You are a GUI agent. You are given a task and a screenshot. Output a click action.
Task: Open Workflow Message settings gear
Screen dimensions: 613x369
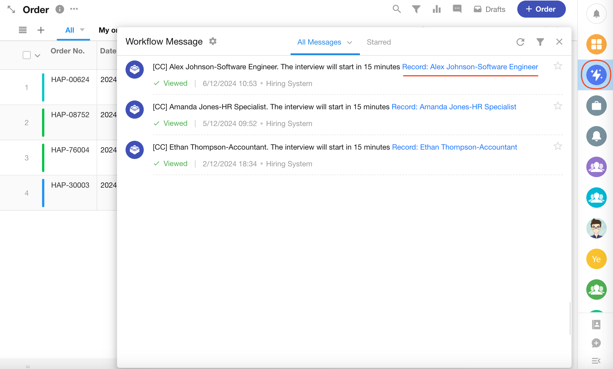pyautogui.click(x=213, y=41)
